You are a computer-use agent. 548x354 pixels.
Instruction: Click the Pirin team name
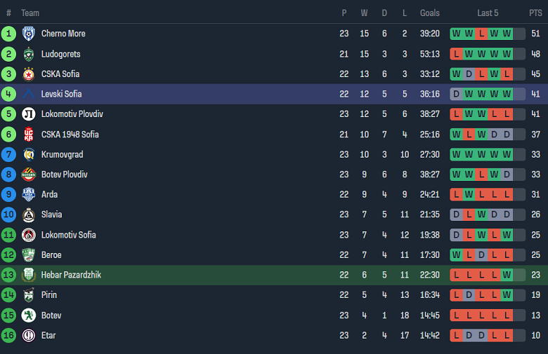49,295
